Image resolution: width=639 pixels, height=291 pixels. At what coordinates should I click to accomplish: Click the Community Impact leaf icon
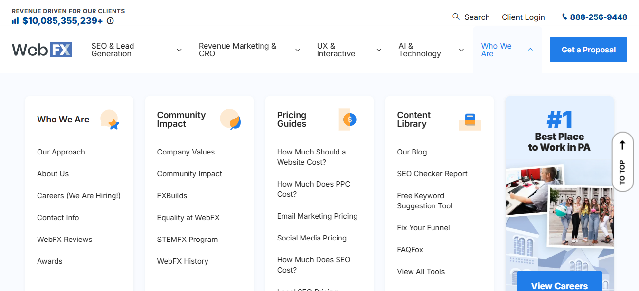click(x=230, y=120)
